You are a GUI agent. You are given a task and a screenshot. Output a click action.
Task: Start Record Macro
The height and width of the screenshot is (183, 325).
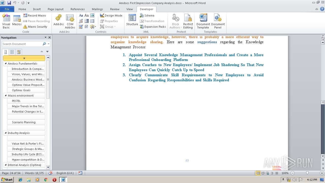click(x=35, y=16)
